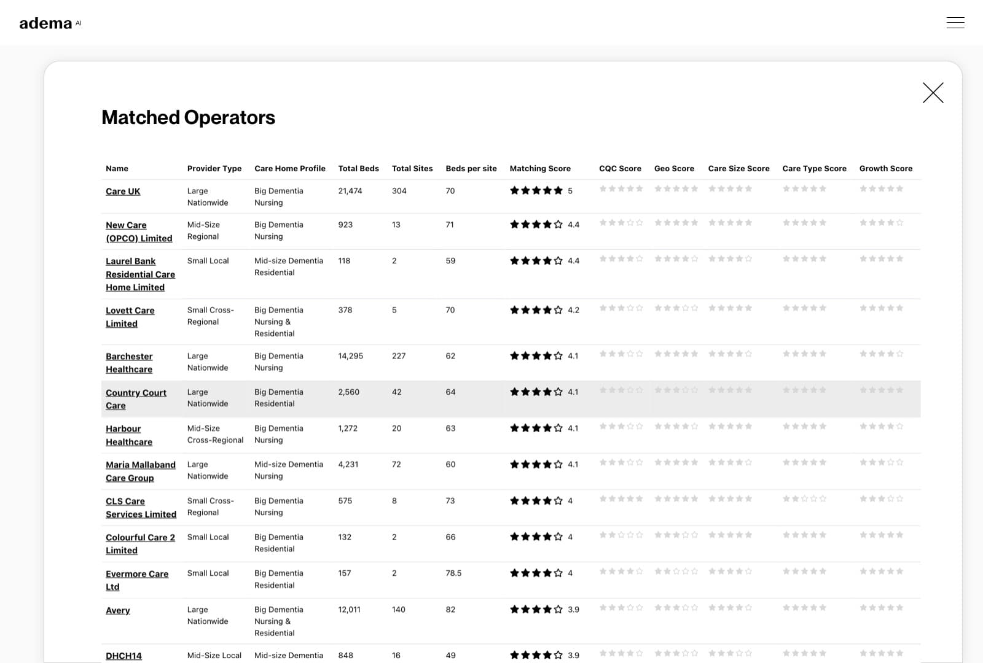Click the 304 total sites value
The image size is (983, 663).
coord(399,191)
